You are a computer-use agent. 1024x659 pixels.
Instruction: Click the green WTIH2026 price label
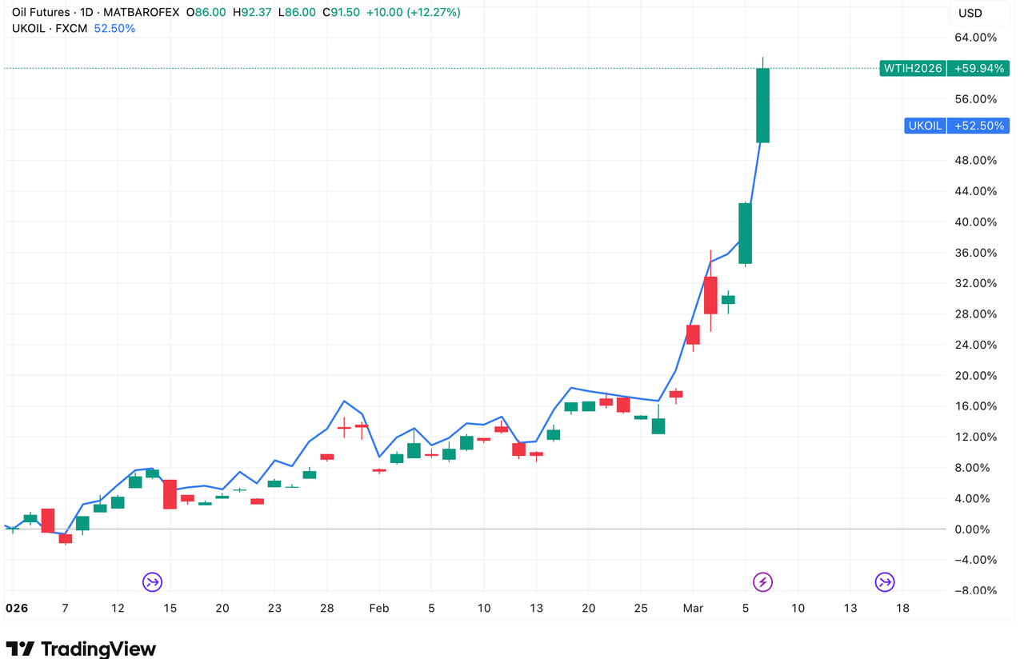[x=912, y=69]
